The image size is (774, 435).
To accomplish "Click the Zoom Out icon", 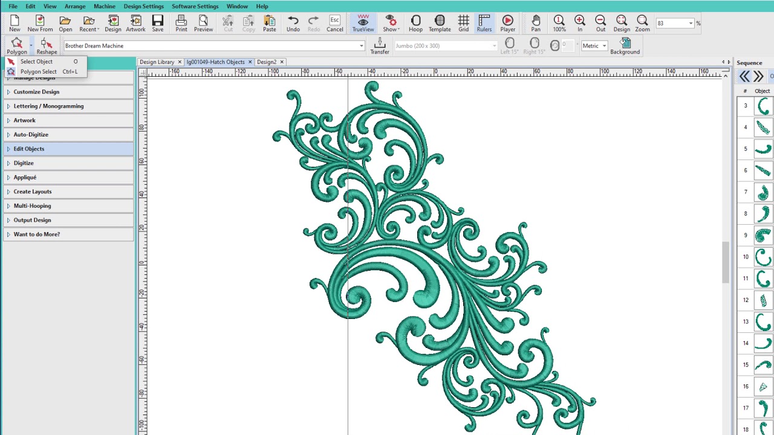I will point(600,24).
